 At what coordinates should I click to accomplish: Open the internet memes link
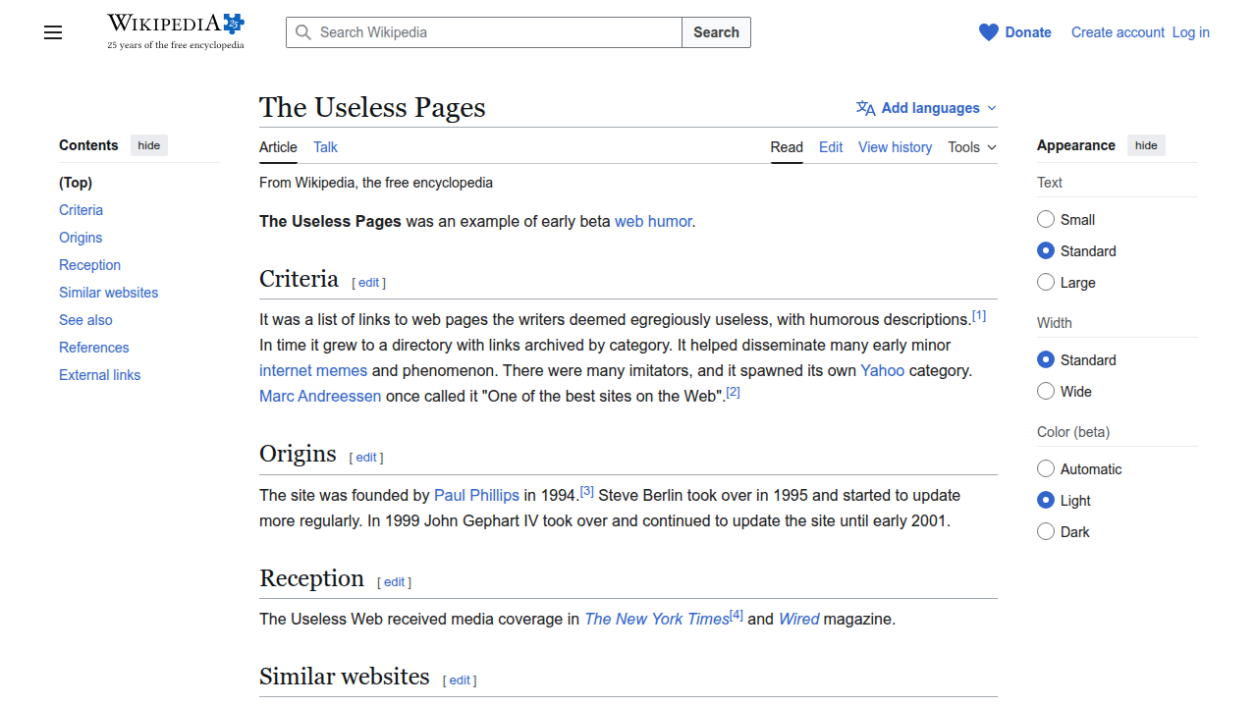tap(313, 370)
